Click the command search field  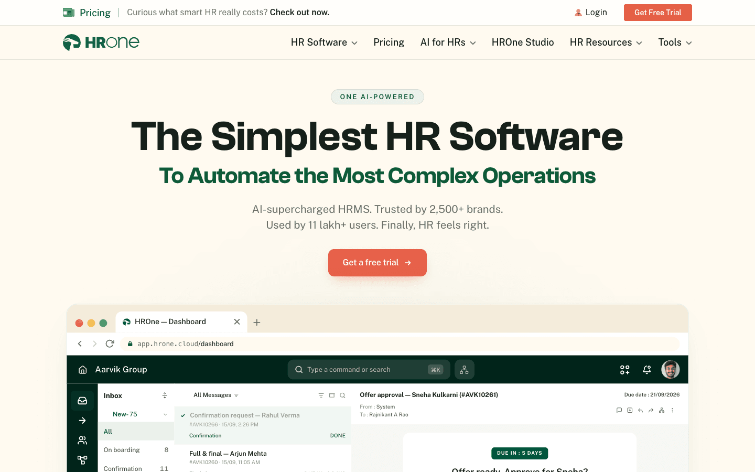pyautogui.click(x=369, y=370)
